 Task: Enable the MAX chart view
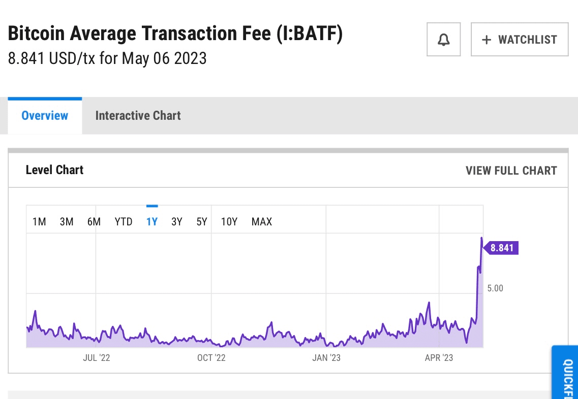(x=261, y=221)
